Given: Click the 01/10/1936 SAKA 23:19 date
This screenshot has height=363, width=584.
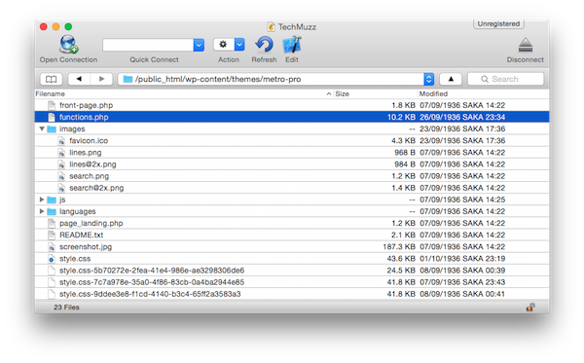Looking at the screenshot, I should coord(462,259).
